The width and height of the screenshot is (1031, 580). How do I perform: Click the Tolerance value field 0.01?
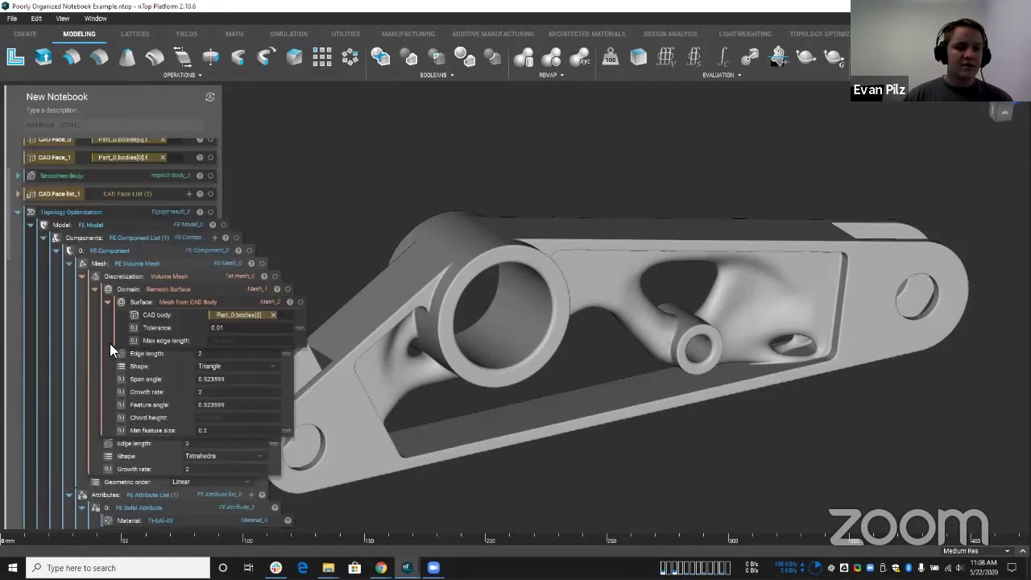pos(252,328)
